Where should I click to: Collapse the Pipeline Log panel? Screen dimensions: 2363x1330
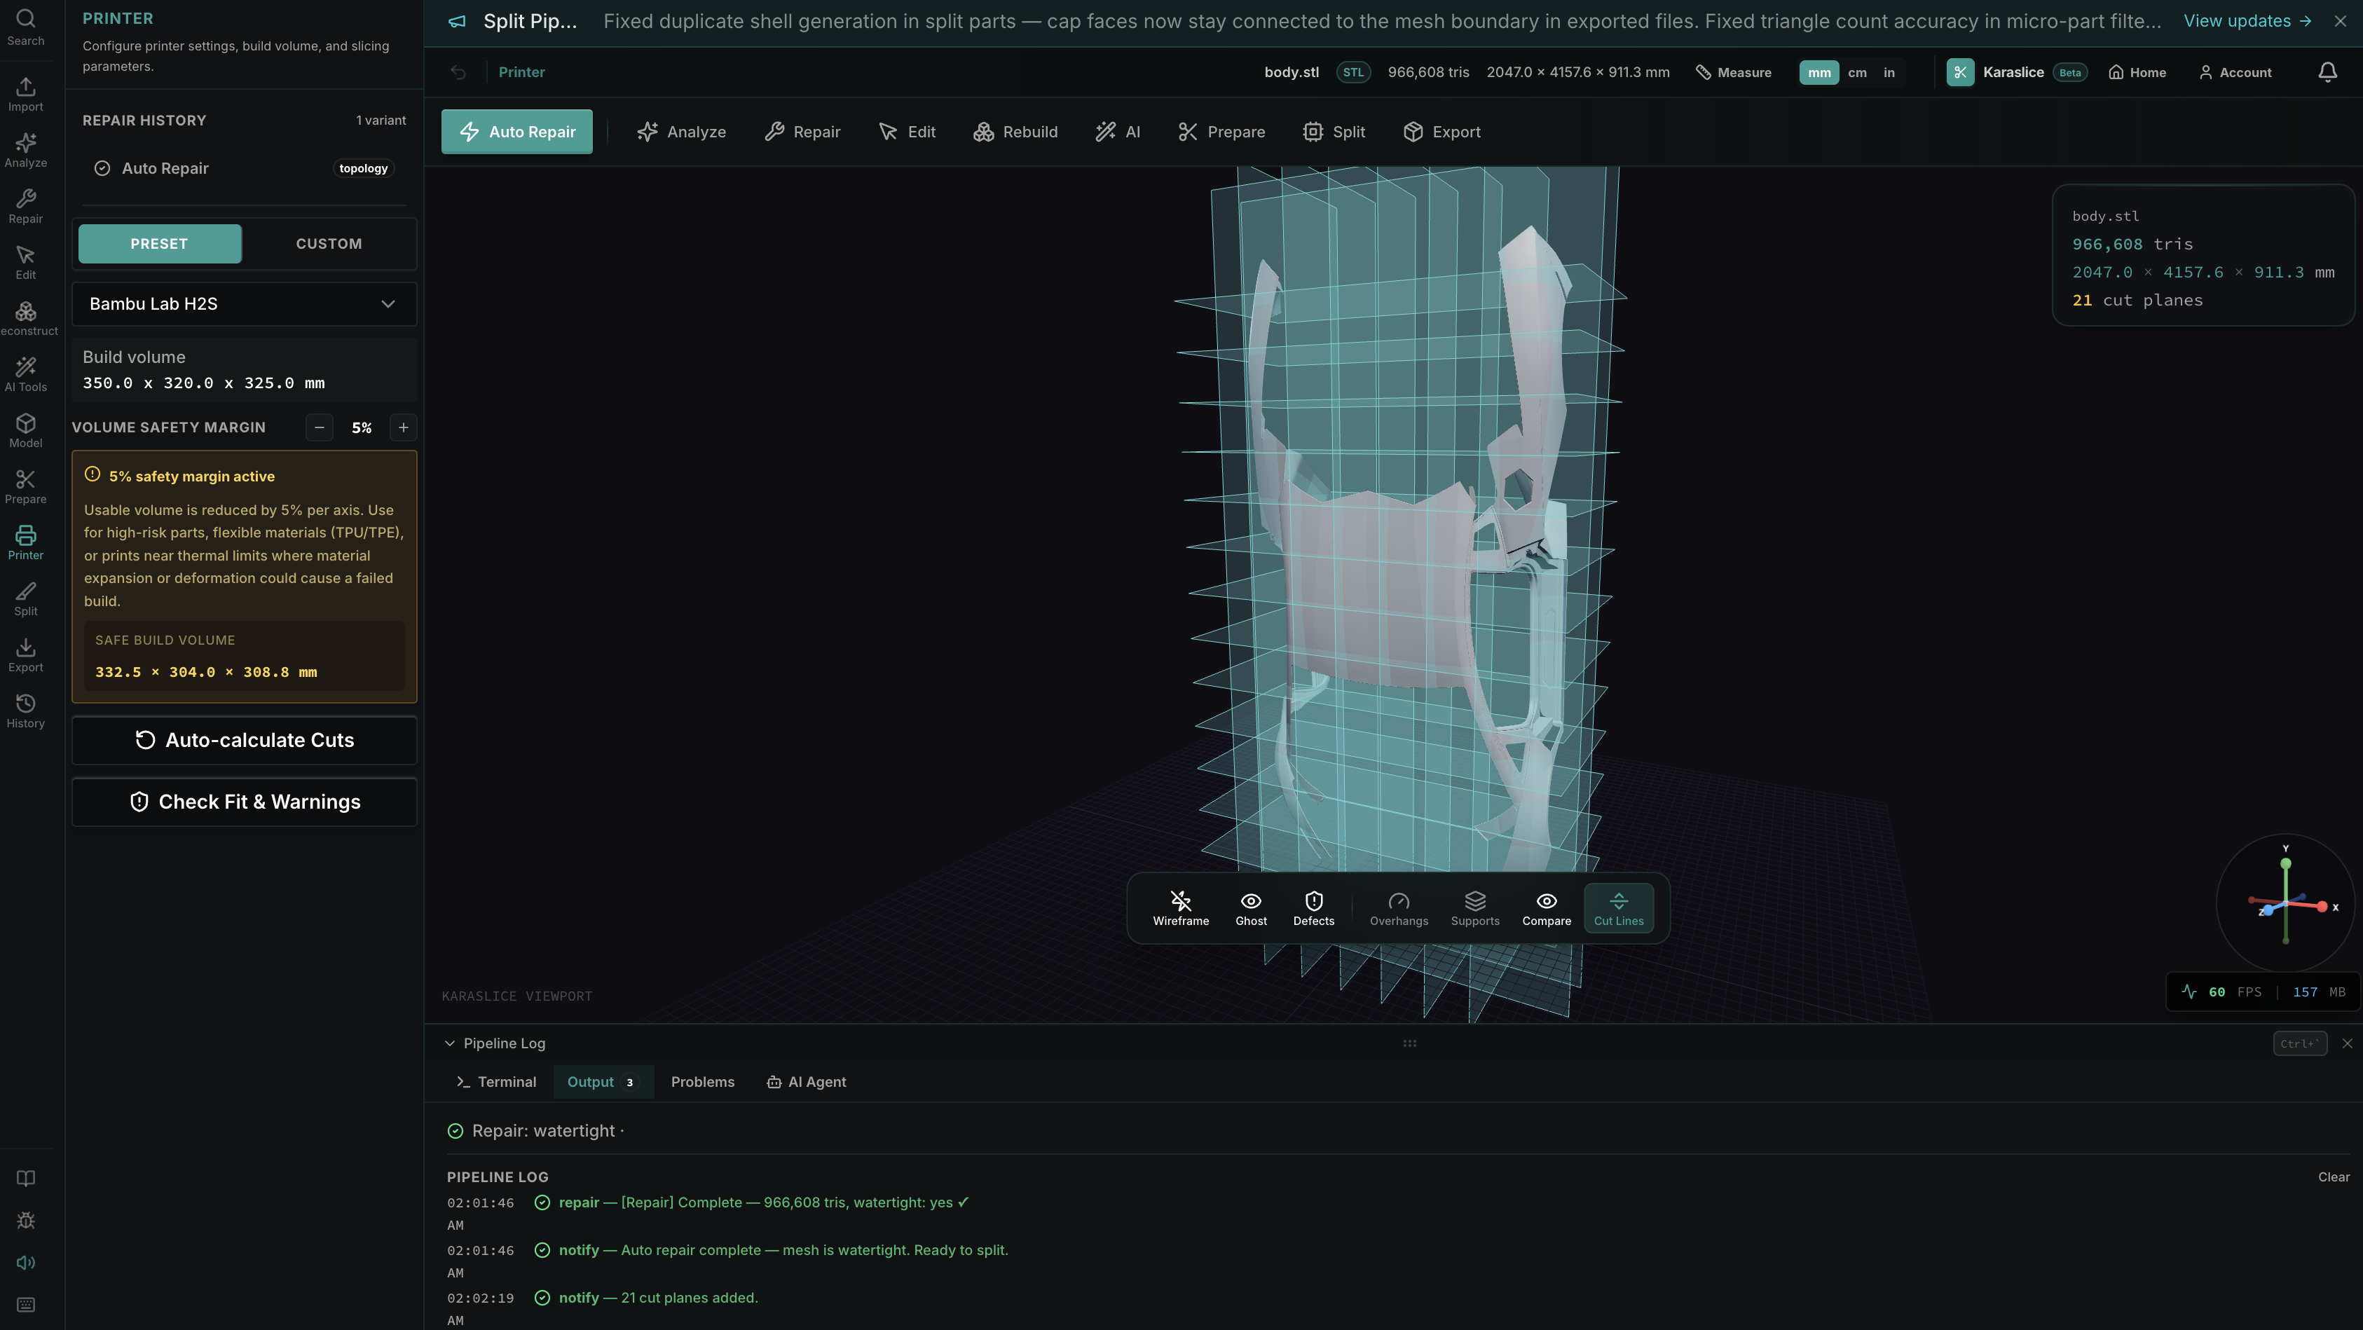[449, 1043]
